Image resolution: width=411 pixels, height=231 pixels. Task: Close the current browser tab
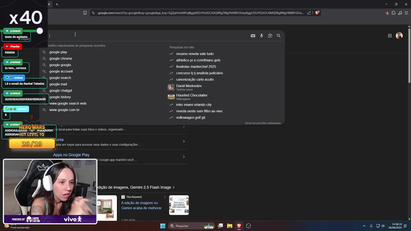click(49, 4)
